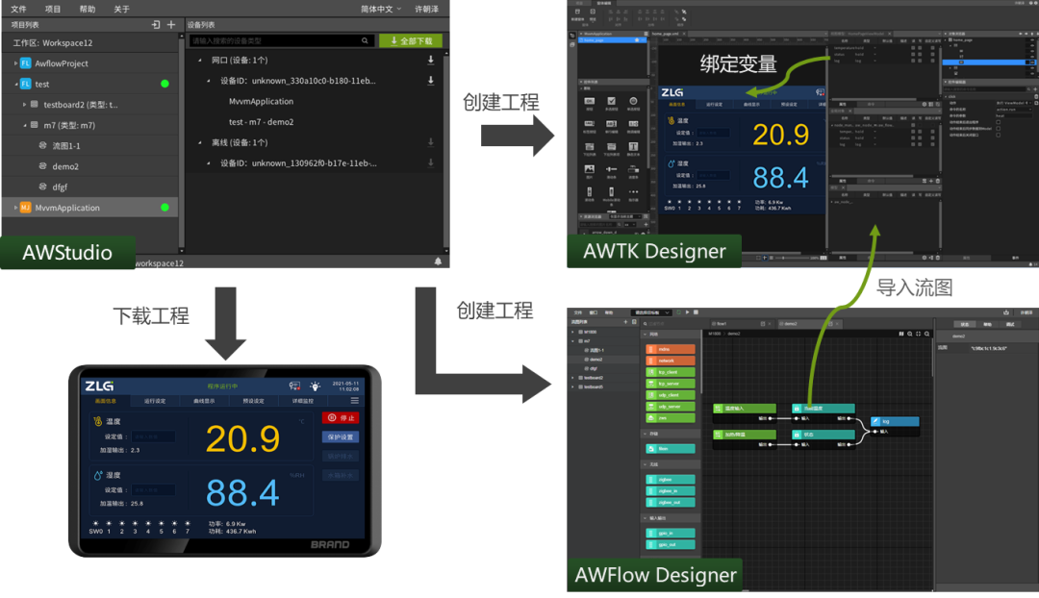Collapse the m7 (类型: m7) node
Viewport: 1039px width, 598px height.
[x=25, y=125]
